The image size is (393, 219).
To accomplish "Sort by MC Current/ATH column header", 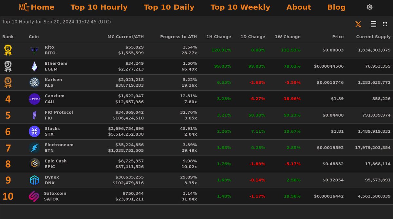I will (125, 37).
